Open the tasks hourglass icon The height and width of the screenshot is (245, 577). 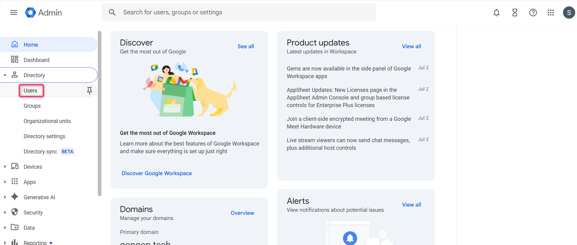(x=515, y=13)
